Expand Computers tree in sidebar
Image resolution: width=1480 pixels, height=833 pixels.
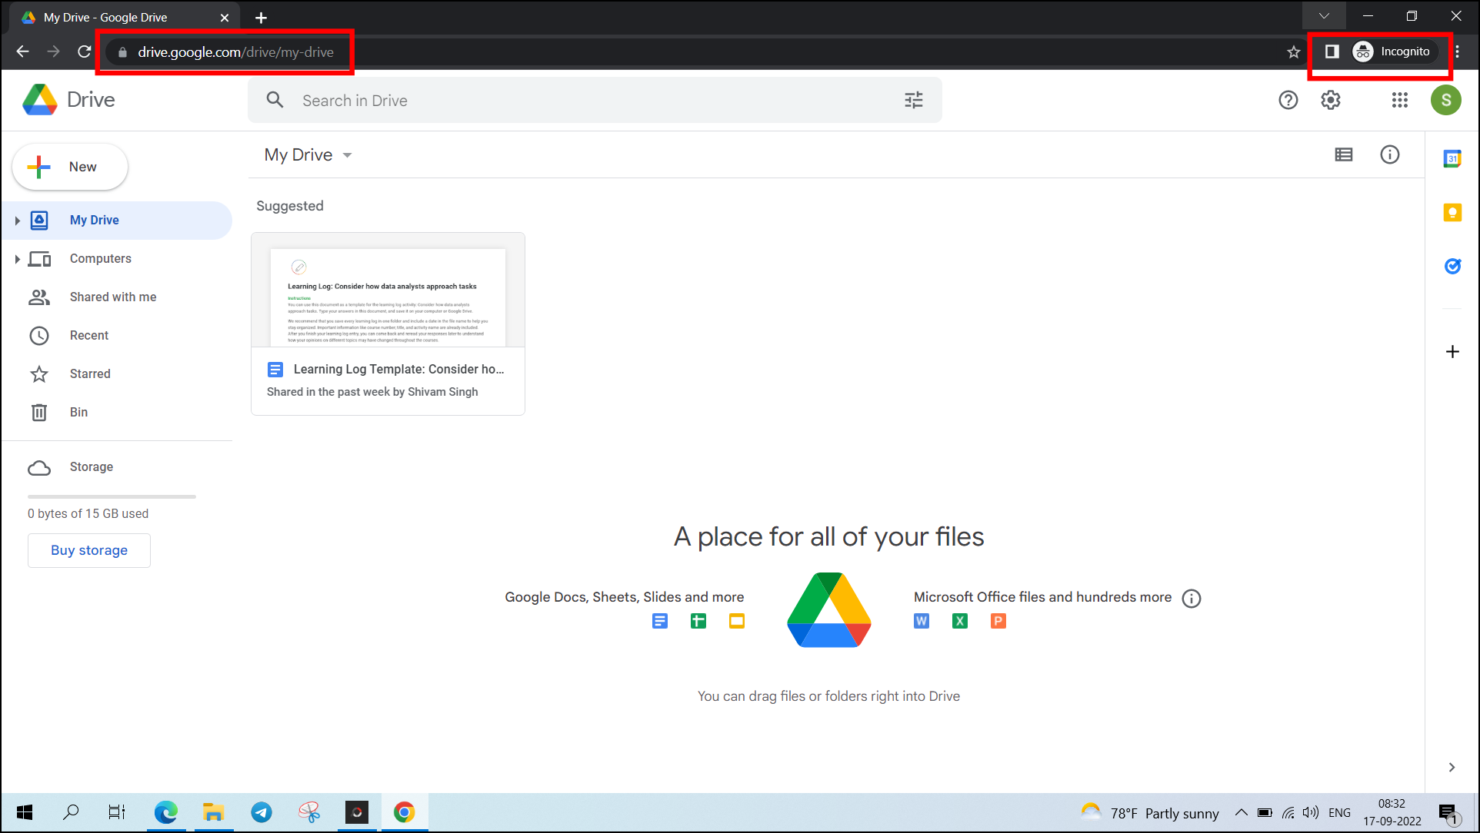16,259
